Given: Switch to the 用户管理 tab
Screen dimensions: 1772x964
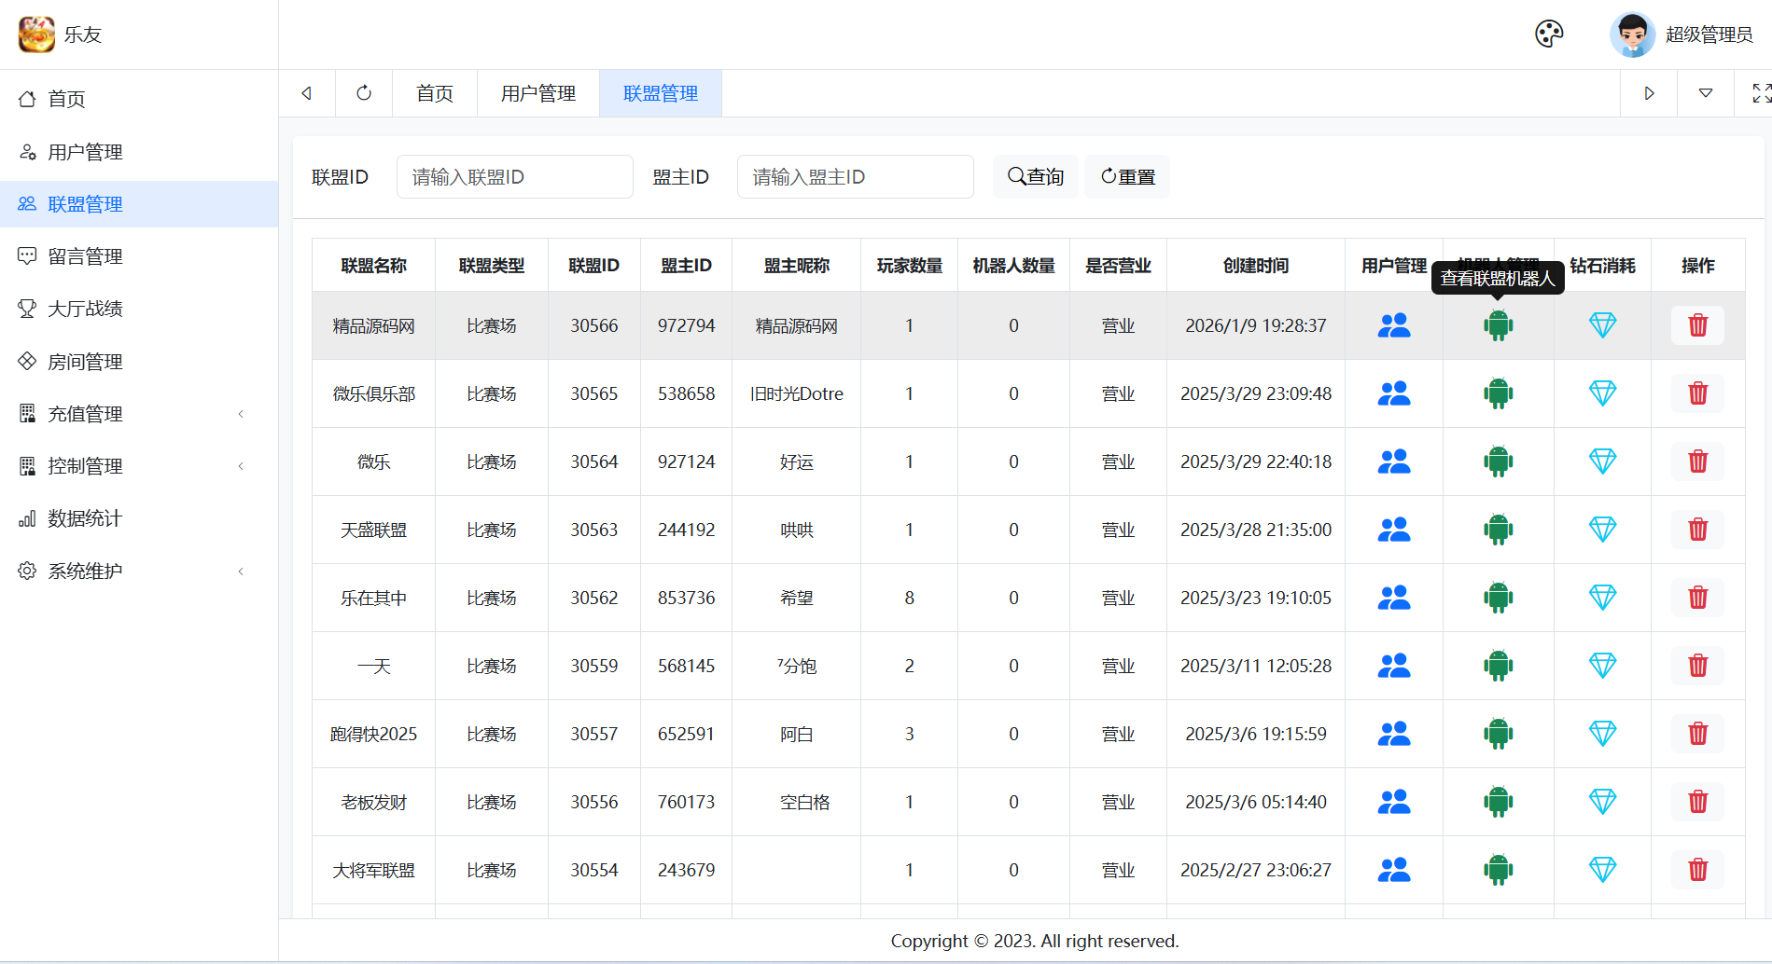Looking at the screenshot, I should point(538,93).
